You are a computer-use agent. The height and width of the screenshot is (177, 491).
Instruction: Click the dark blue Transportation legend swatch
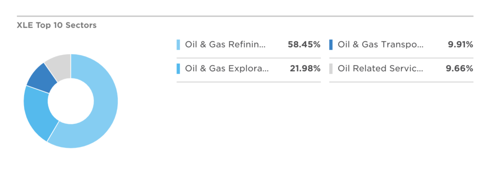point(331,44)
